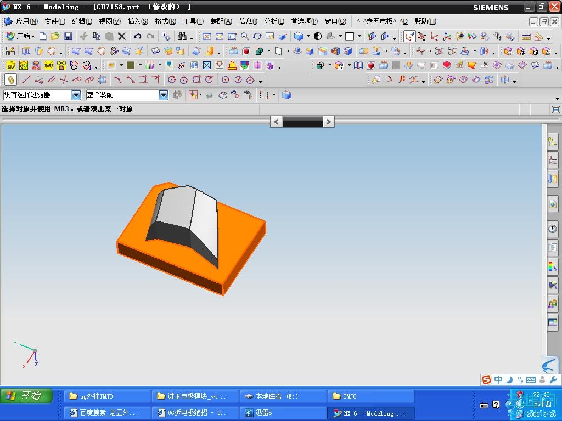The height and width of the screenshot is (421, 562).
Task: Toggle full screen mode icon
Action: pyautogui.click(x=555, y=109)
